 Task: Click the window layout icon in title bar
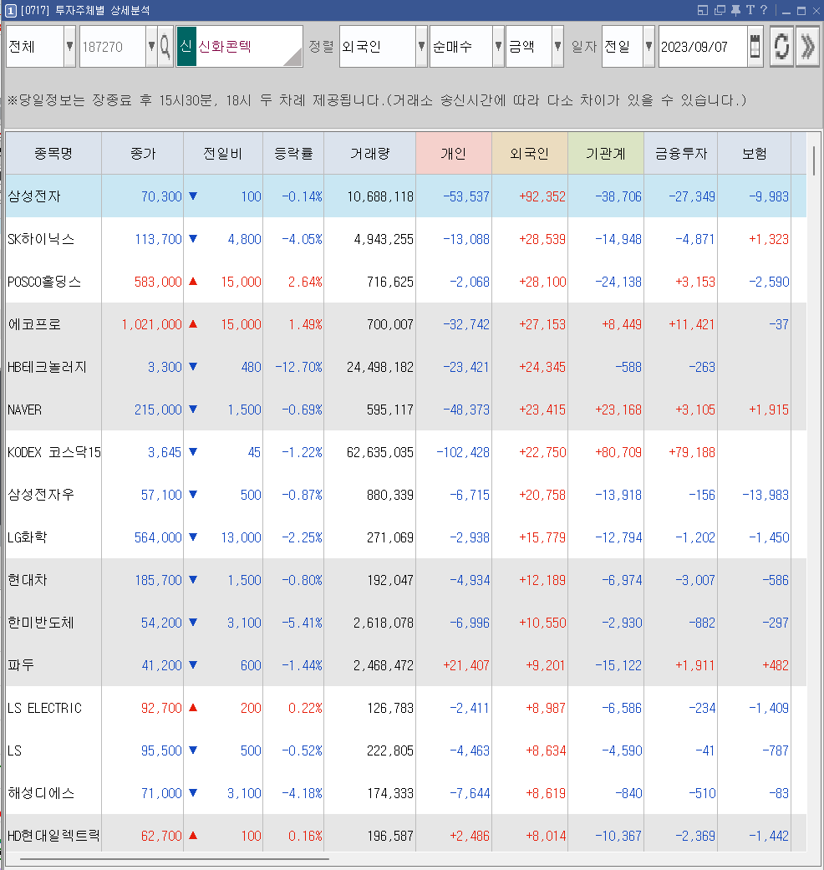click(x=703, y=10)
